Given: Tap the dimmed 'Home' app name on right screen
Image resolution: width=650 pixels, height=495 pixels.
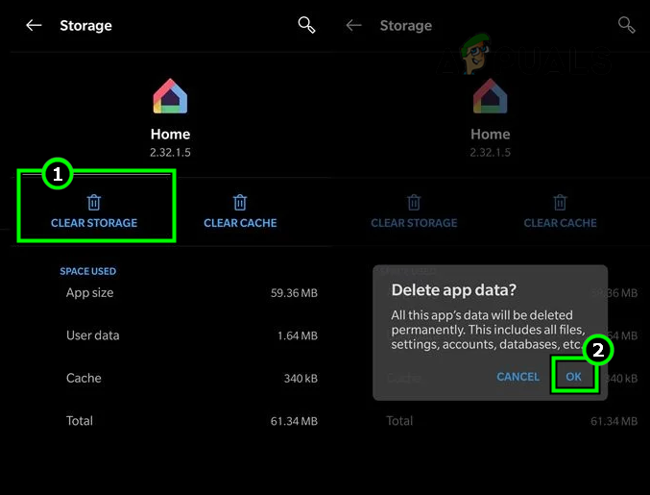Looking at the screenshot, I should pyautogui.click(x=491, y=134).
